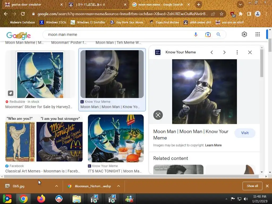Open a new tab with the plus button

pyautogui.click(x=199, y=5)
